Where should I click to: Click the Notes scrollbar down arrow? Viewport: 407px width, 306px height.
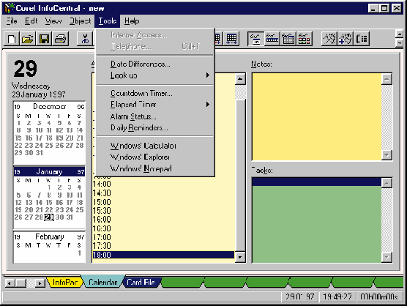point(387,155)
